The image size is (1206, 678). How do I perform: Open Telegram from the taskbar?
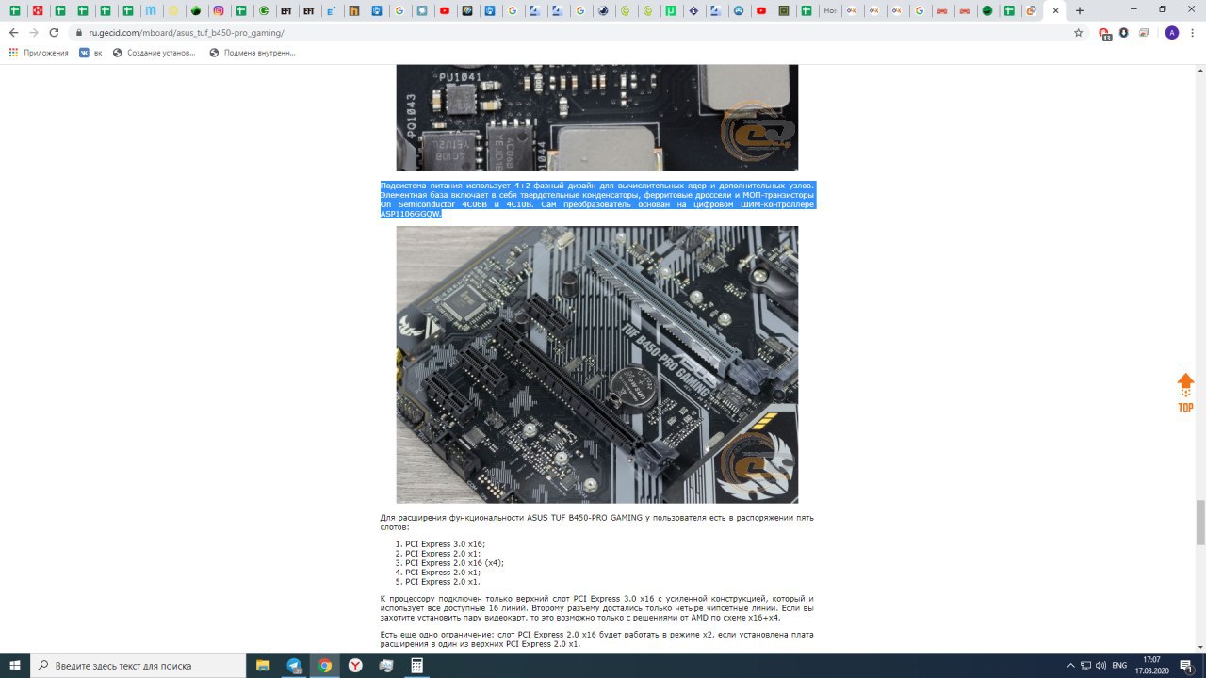[294, 665]
